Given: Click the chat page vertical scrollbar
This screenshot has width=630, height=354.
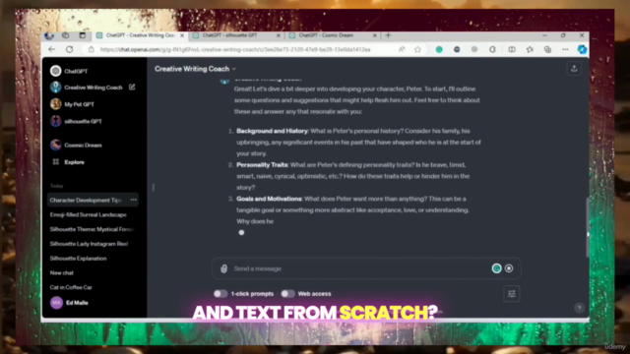Looking at the screenshot, I should click(587, 227).
